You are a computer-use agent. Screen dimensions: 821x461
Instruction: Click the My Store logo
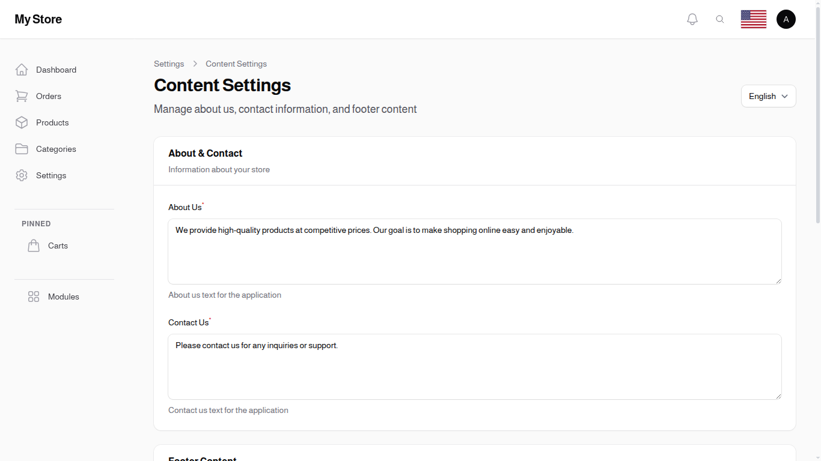[38, 19]
